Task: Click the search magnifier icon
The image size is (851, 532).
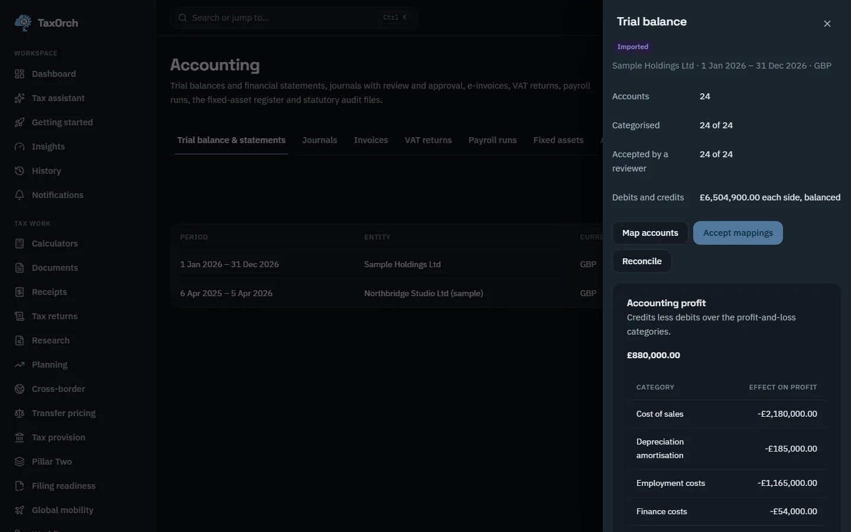Action: tap(183, 18)
